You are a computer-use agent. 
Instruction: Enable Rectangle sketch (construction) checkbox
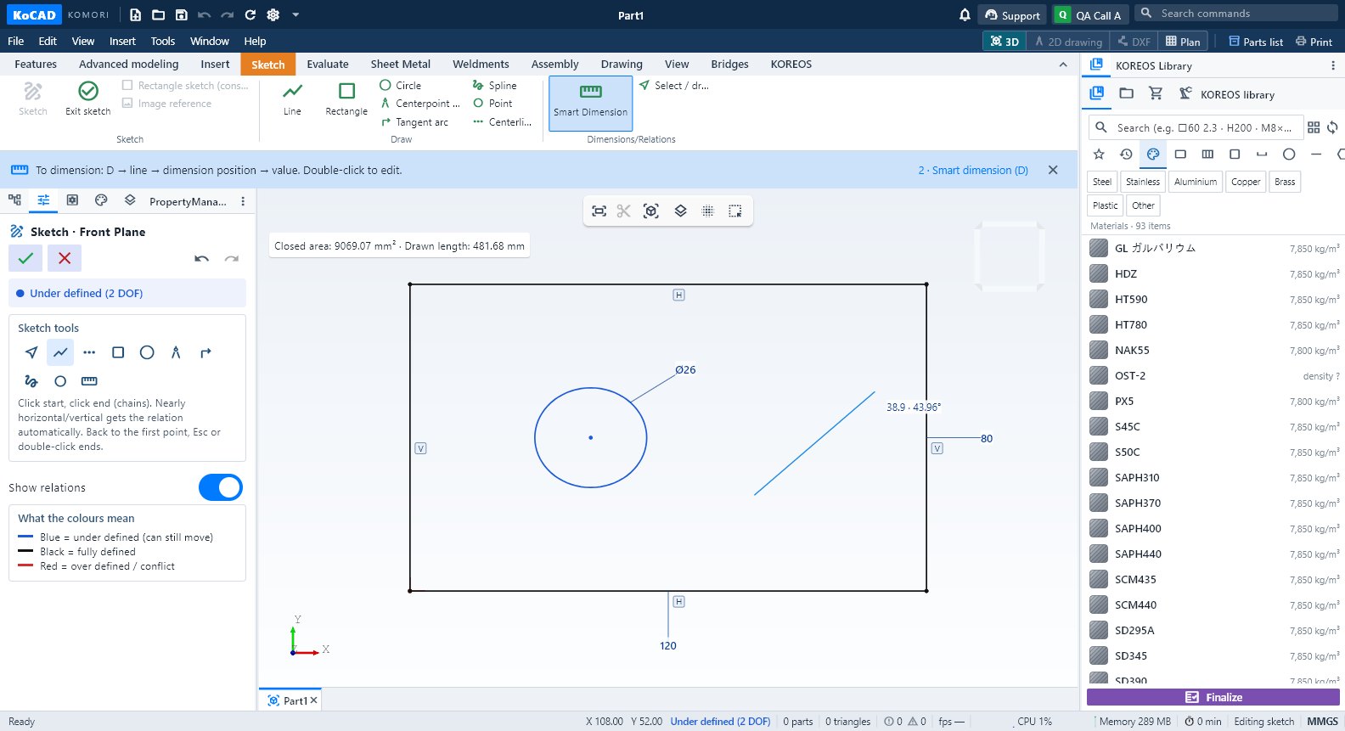click(x=127, y=85)
